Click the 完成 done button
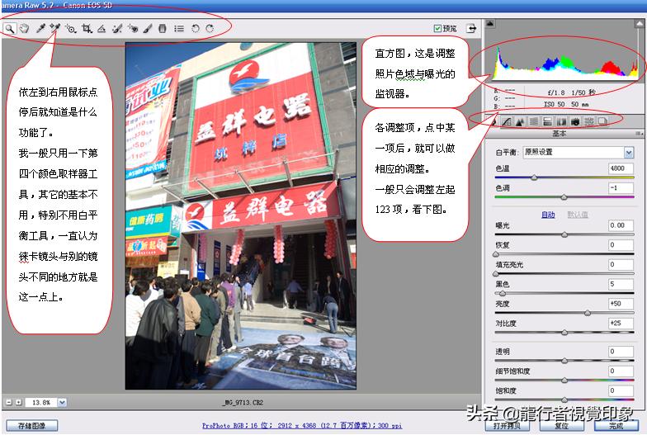This screenshot has width=647, height=435. 616,426
